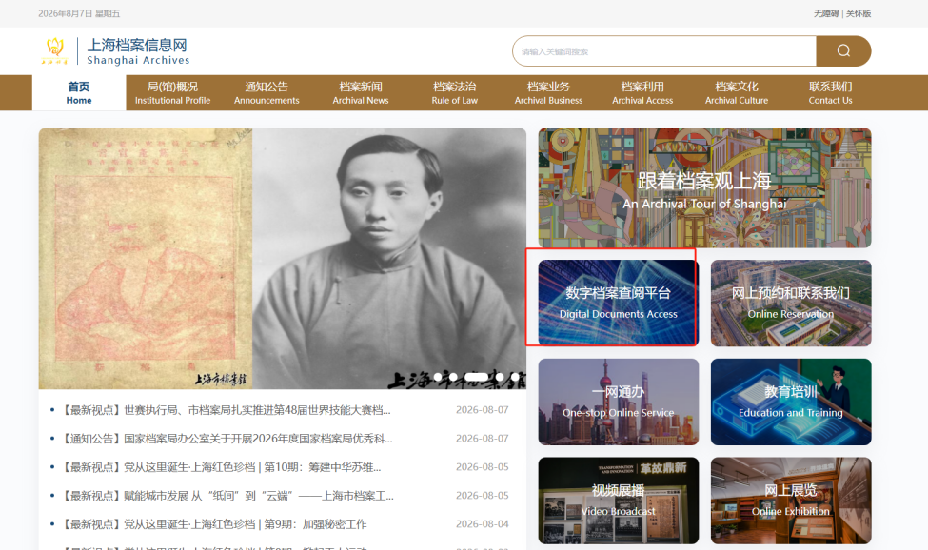
Task: Open news about 第48届世界技能大赛
Action: pyautogui.click(x=227, y=410)
